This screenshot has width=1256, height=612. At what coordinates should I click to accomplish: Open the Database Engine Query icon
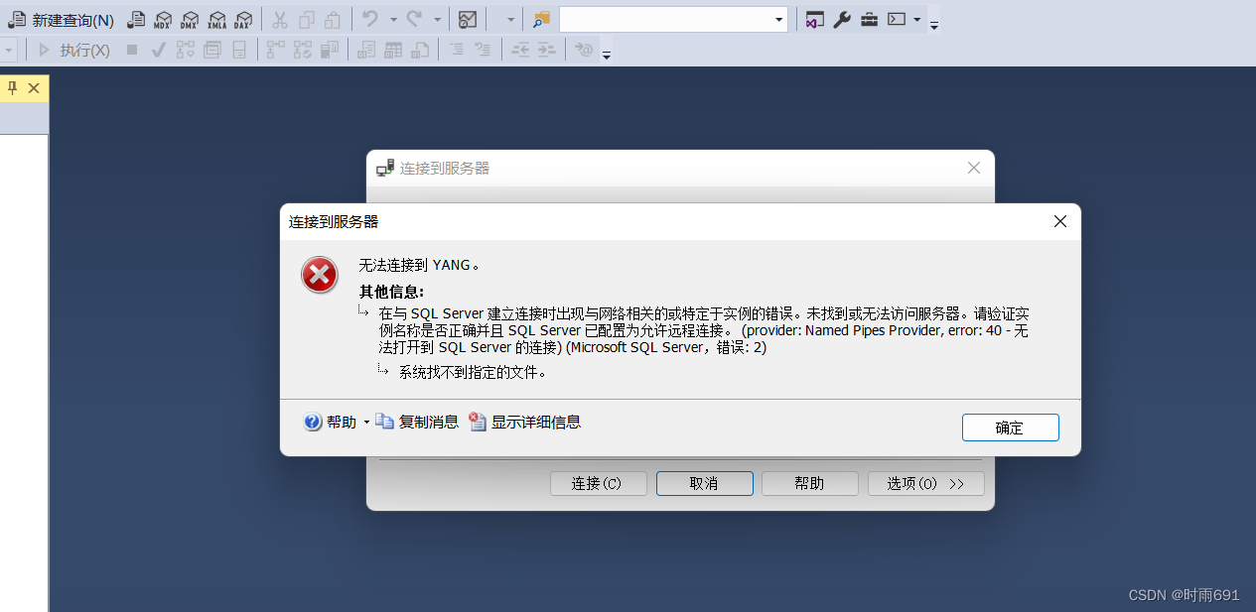click(136, 20)
